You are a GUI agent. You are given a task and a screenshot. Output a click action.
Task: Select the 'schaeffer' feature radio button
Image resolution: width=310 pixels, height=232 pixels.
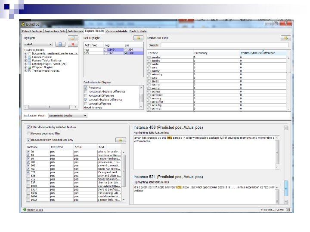pyautogui.click(x=149, y=102)
